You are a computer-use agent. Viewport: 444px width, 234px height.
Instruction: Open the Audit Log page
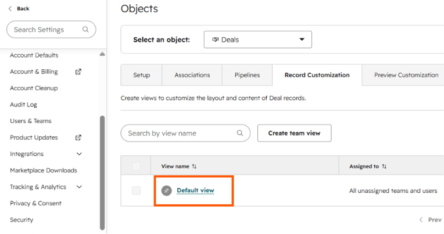pos(23,105)
